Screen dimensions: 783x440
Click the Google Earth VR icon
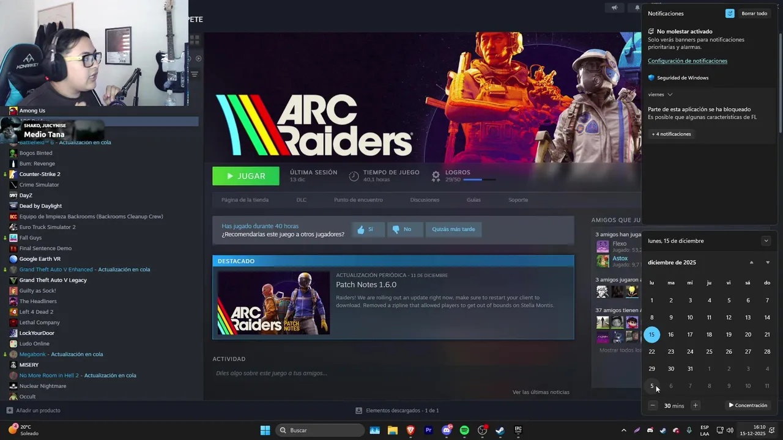[13, 259]
